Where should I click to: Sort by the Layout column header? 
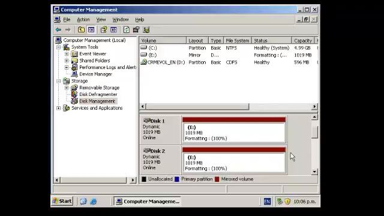click(x=197, y=40)
